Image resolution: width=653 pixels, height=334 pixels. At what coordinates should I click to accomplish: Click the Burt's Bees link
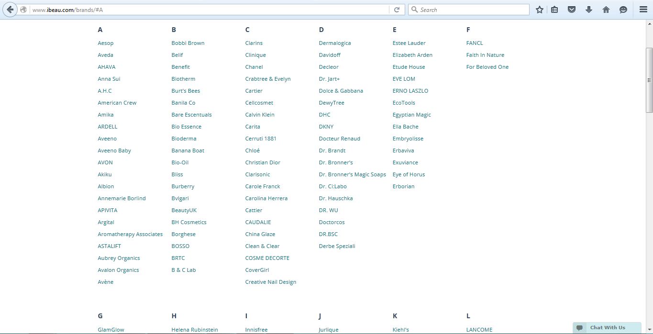click(x=186, y=91)
